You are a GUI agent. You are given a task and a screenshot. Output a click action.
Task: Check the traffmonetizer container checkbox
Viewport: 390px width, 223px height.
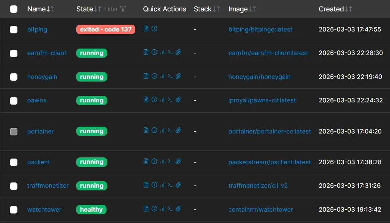tap(14, 186)
